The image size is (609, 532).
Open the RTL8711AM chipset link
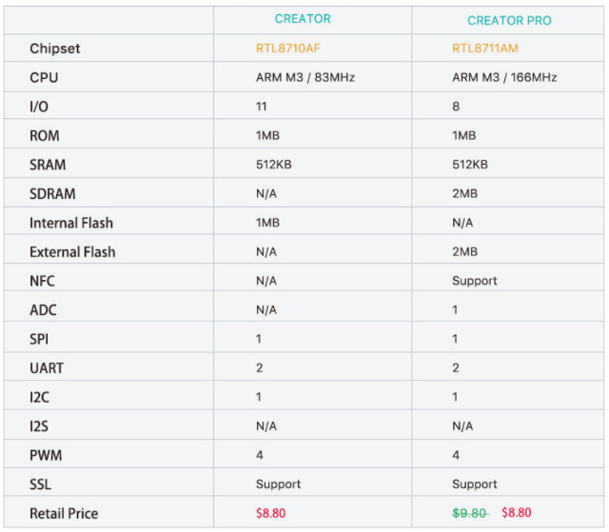(485, 49)
